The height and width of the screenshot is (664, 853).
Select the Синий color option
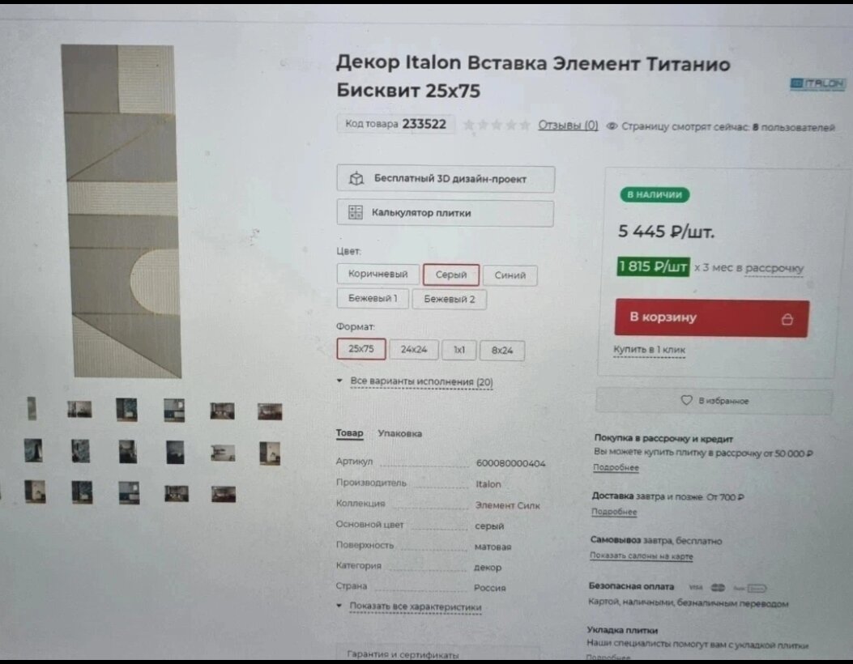510,275
